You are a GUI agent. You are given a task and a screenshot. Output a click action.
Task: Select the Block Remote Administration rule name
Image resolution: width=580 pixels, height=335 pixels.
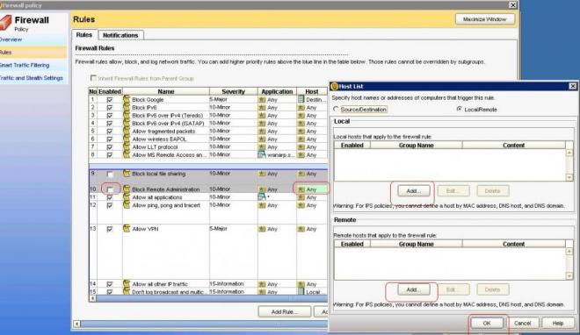tap(166, 189)
